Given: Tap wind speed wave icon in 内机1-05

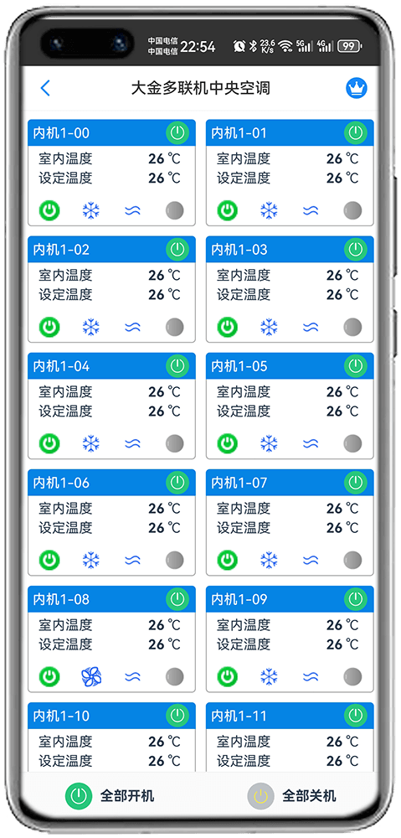Looking at the screenshot, I should [311, 443].
